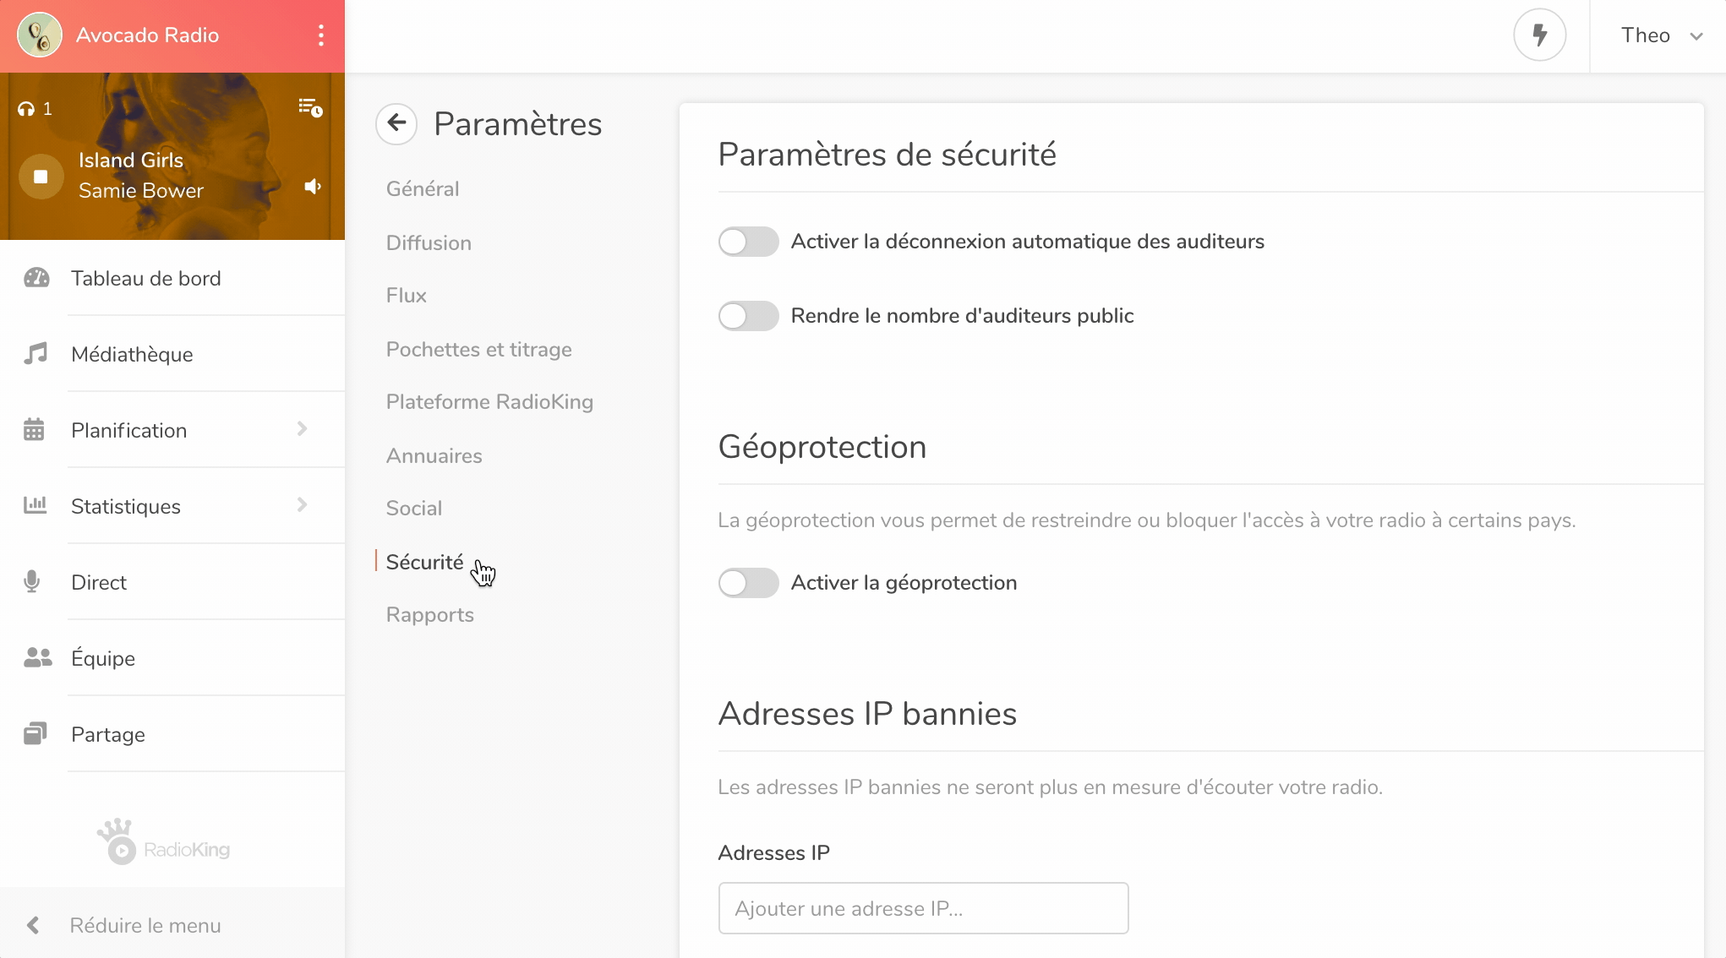The image size is (1726, 958).
Task: Click the Médiathèque music note icon
Action: (36, 353)
